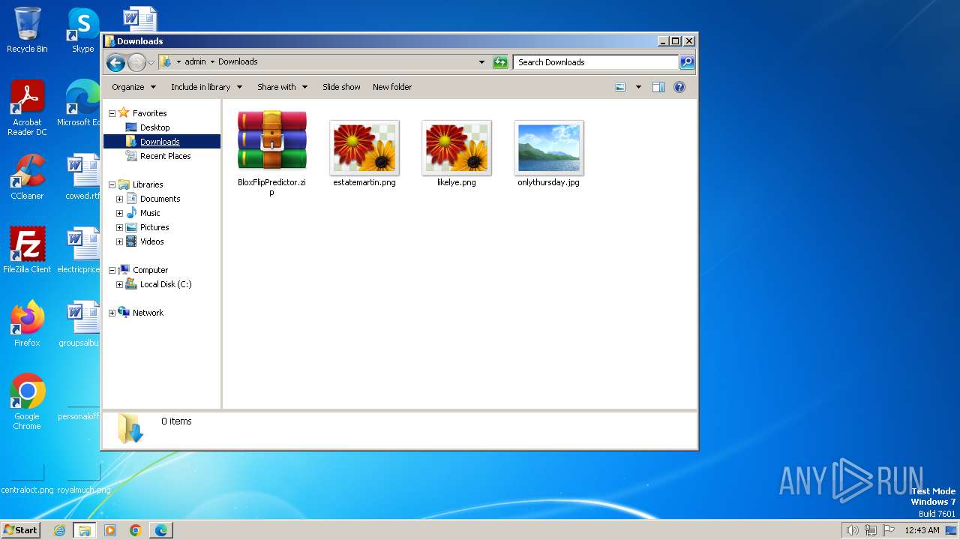The width and height of the screenshot is (960, 540).
Task: Click the Back navigation arrow
Action: (115, 62)
